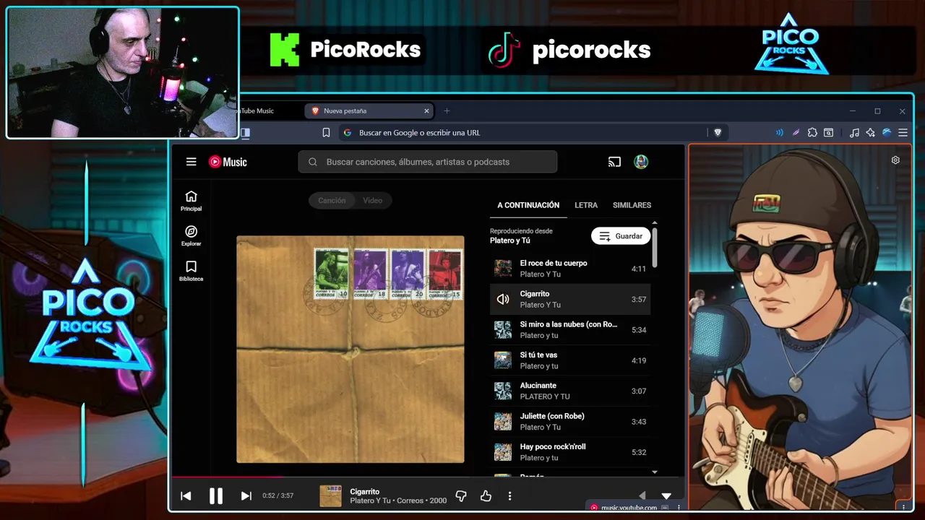Click the Cigarrito title in player bar
Image resolution: width=925 pixels, height=520 pixels.
[x=365, y=492]
